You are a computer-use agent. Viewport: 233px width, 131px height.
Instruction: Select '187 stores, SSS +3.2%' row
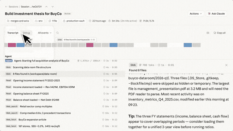(x=62, y=126)
